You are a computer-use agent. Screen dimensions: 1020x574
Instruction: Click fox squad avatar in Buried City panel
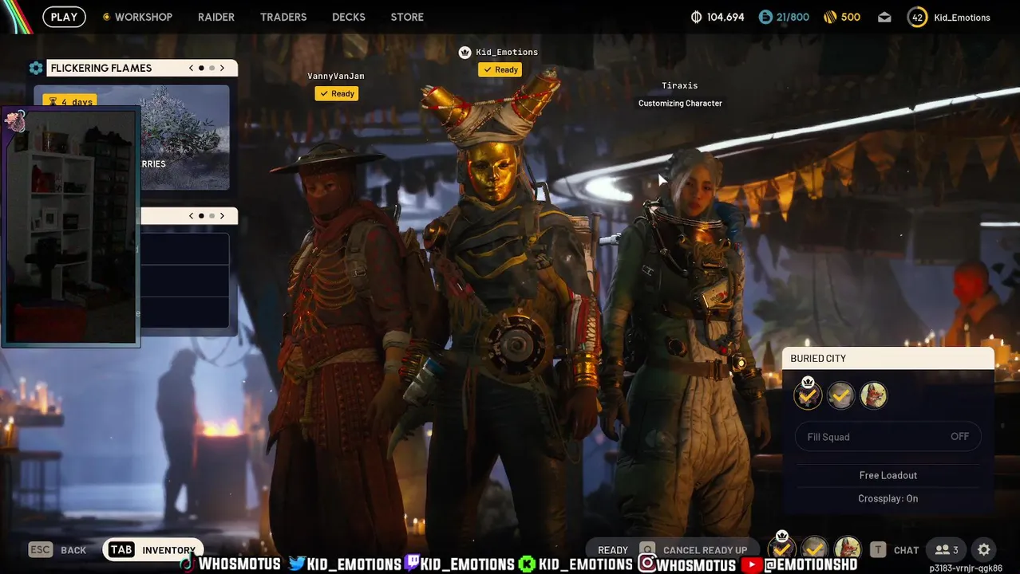pos(873,395)
